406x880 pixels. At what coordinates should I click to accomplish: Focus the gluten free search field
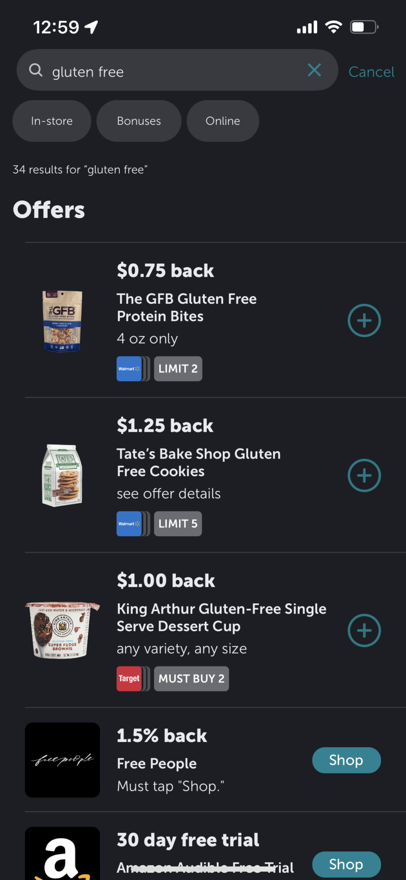click(172, 72)
